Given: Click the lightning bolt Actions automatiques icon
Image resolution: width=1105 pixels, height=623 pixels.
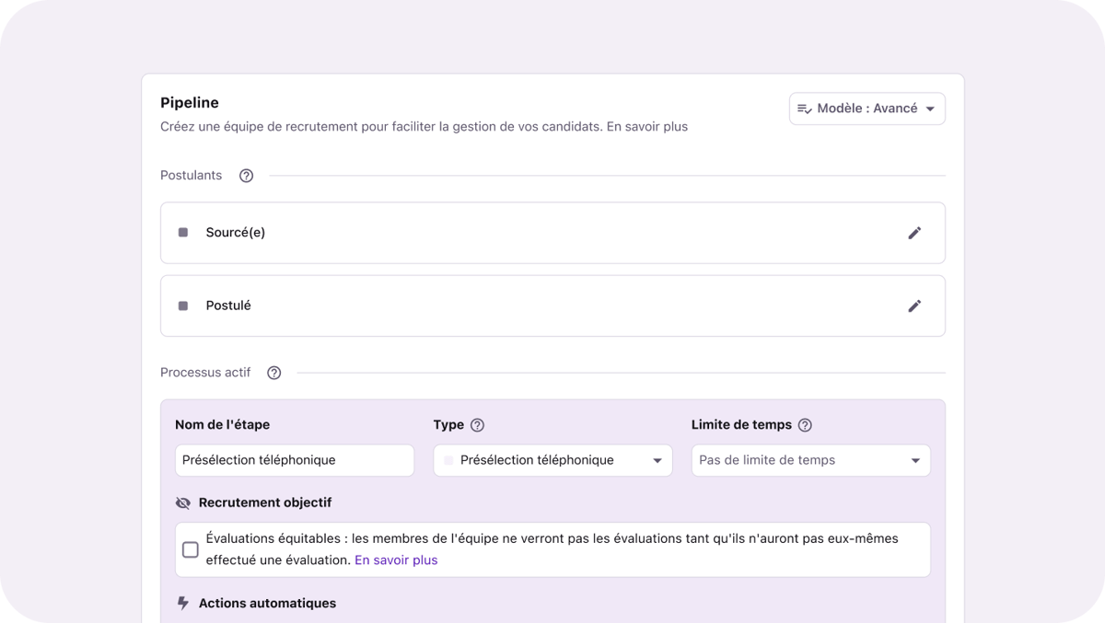Looking at the screenshot, I should [182, 604].
